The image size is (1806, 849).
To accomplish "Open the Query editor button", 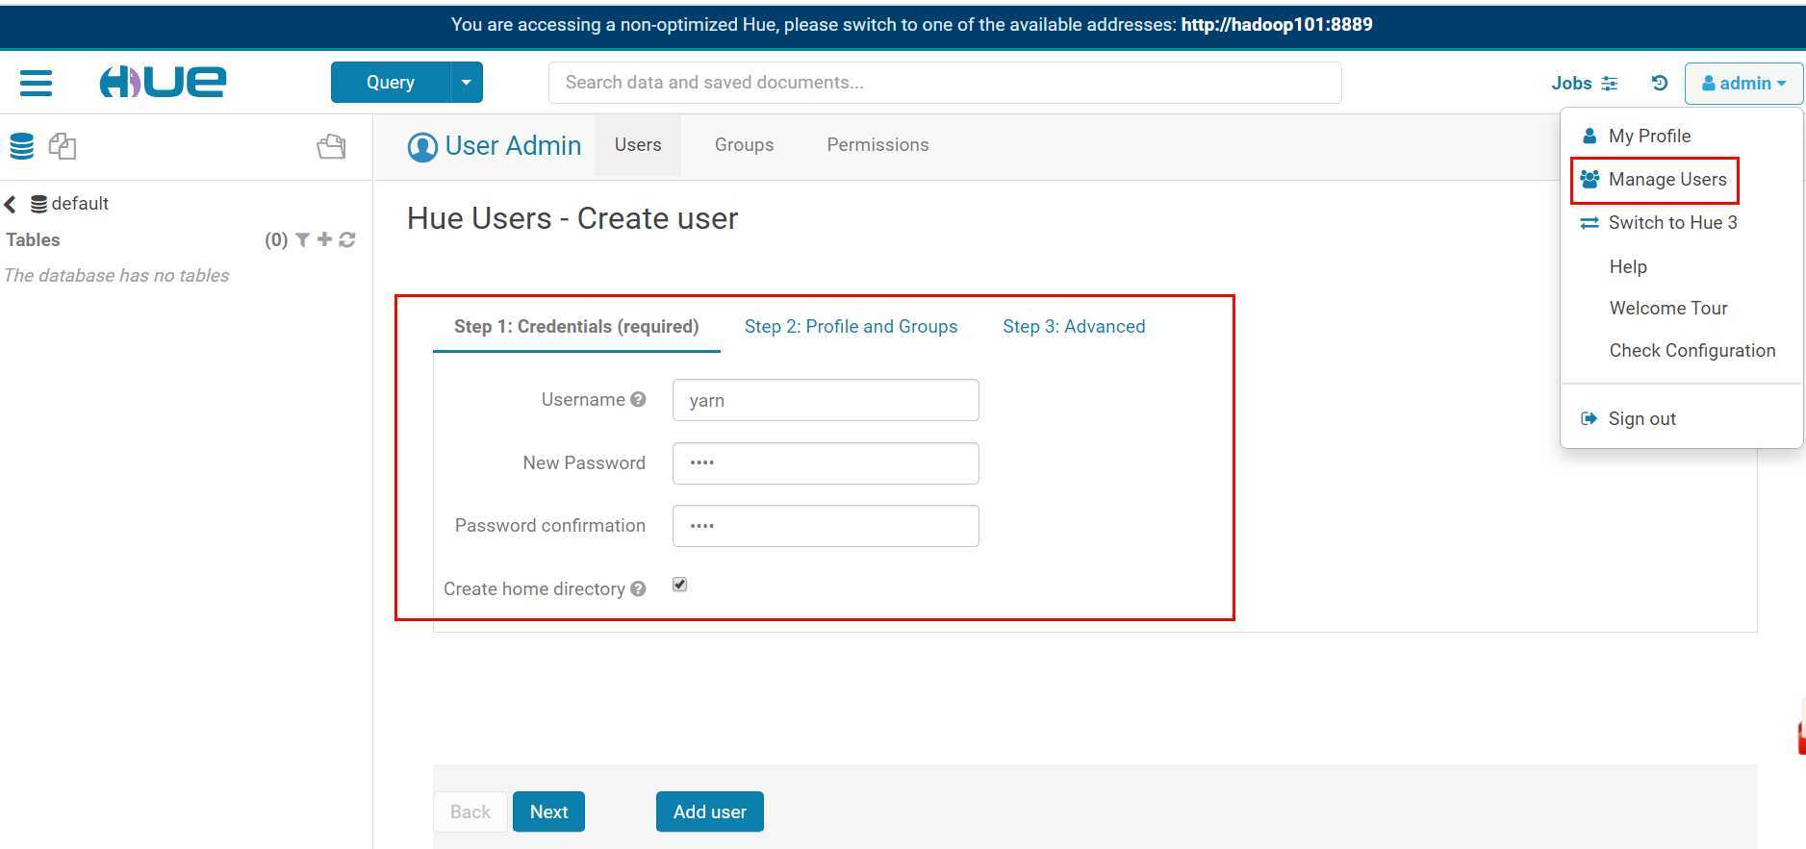I will (x=390, y=83).
